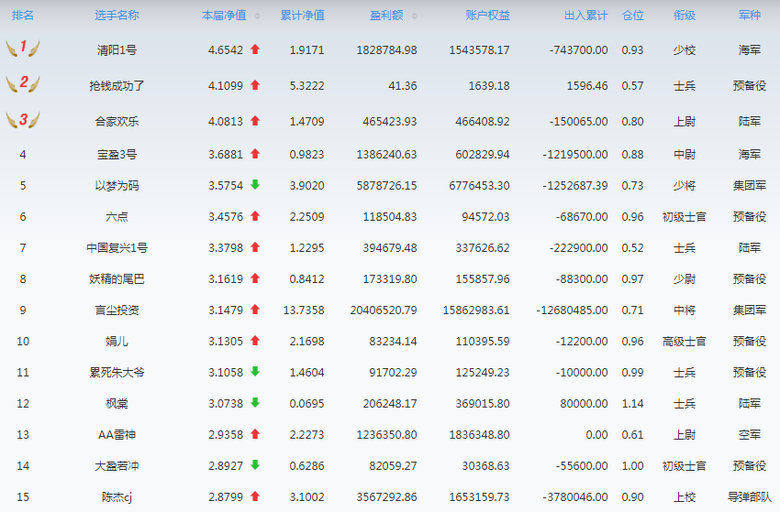The image size is (780, 512).
Task: Click the 衔级 column header
Action: pos(685,16)
